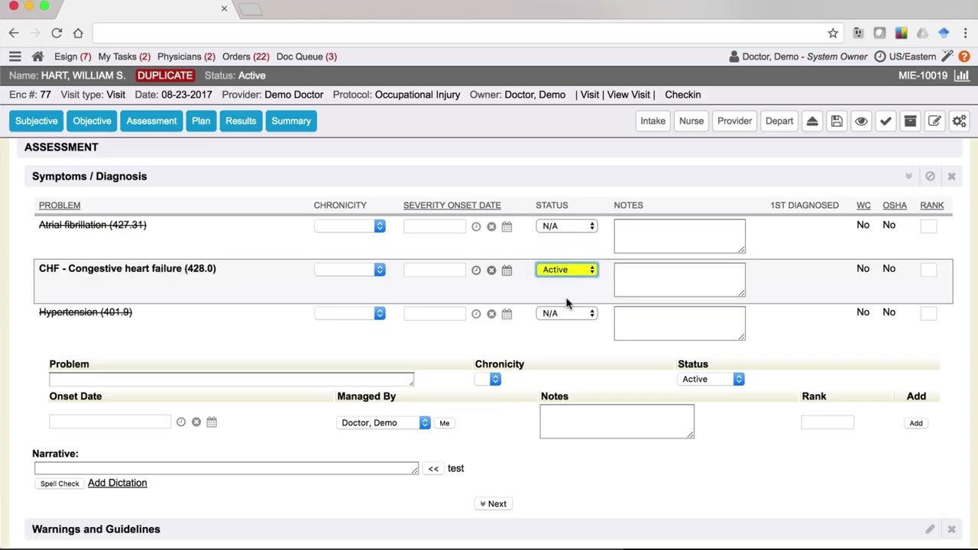
Task: Click the checkmark icon in encounter toolbar
Action: (886, 121)
